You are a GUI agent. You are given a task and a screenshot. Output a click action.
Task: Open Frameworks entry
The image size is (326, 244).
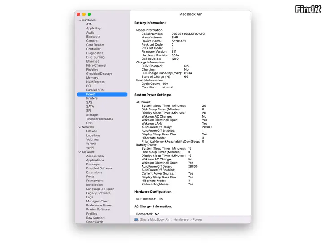[x=95, y=181]
